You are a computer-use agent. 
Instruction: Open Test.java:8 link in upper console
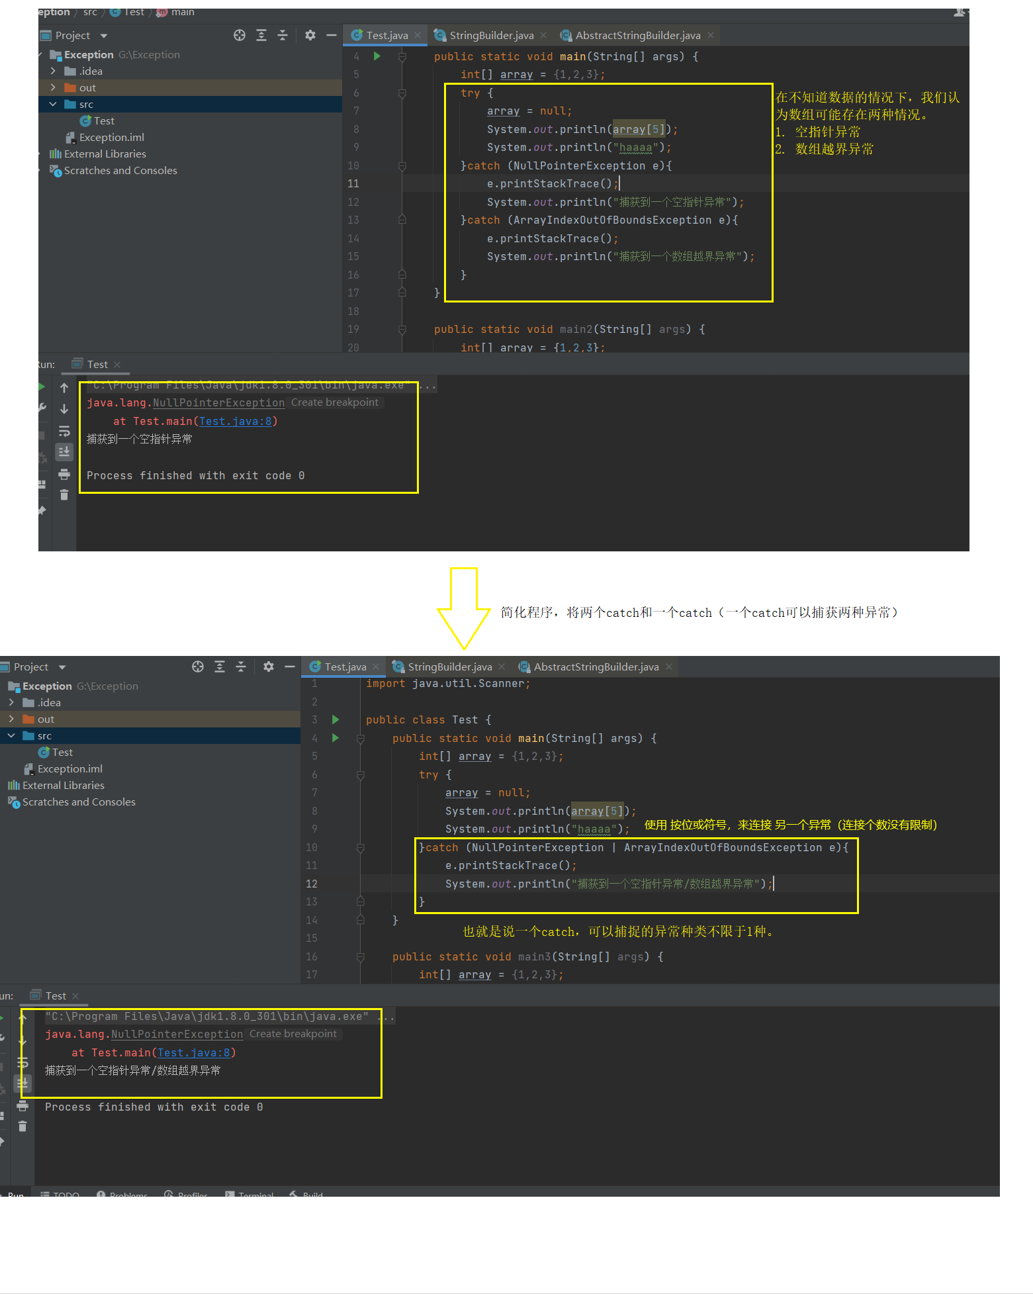(x=236, y=421)
